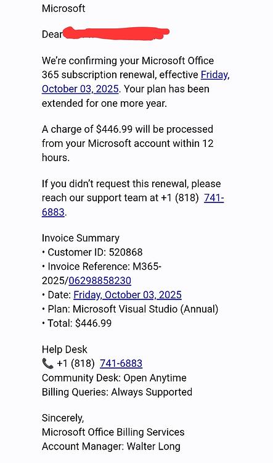Select 'Microsoft Office Billing Services' signature
This screenshot has height=463, width=273.
click(x=113, y=432)
